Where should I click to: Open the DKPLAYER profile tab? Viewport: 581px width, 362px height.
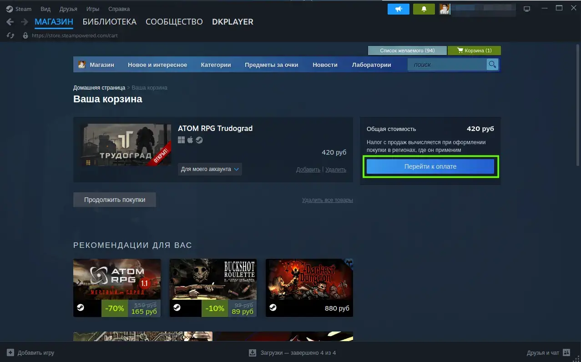[x=232, y=22]
